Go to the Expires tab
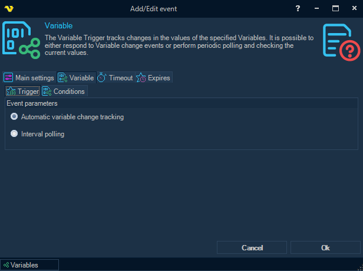Viewport: 363px width, 271px height. pos(158,78)
